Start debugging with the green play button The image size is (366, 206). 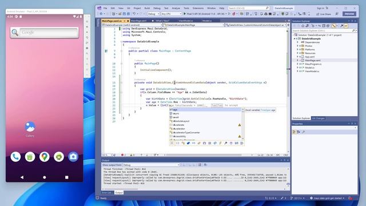(x=185, y=14)
